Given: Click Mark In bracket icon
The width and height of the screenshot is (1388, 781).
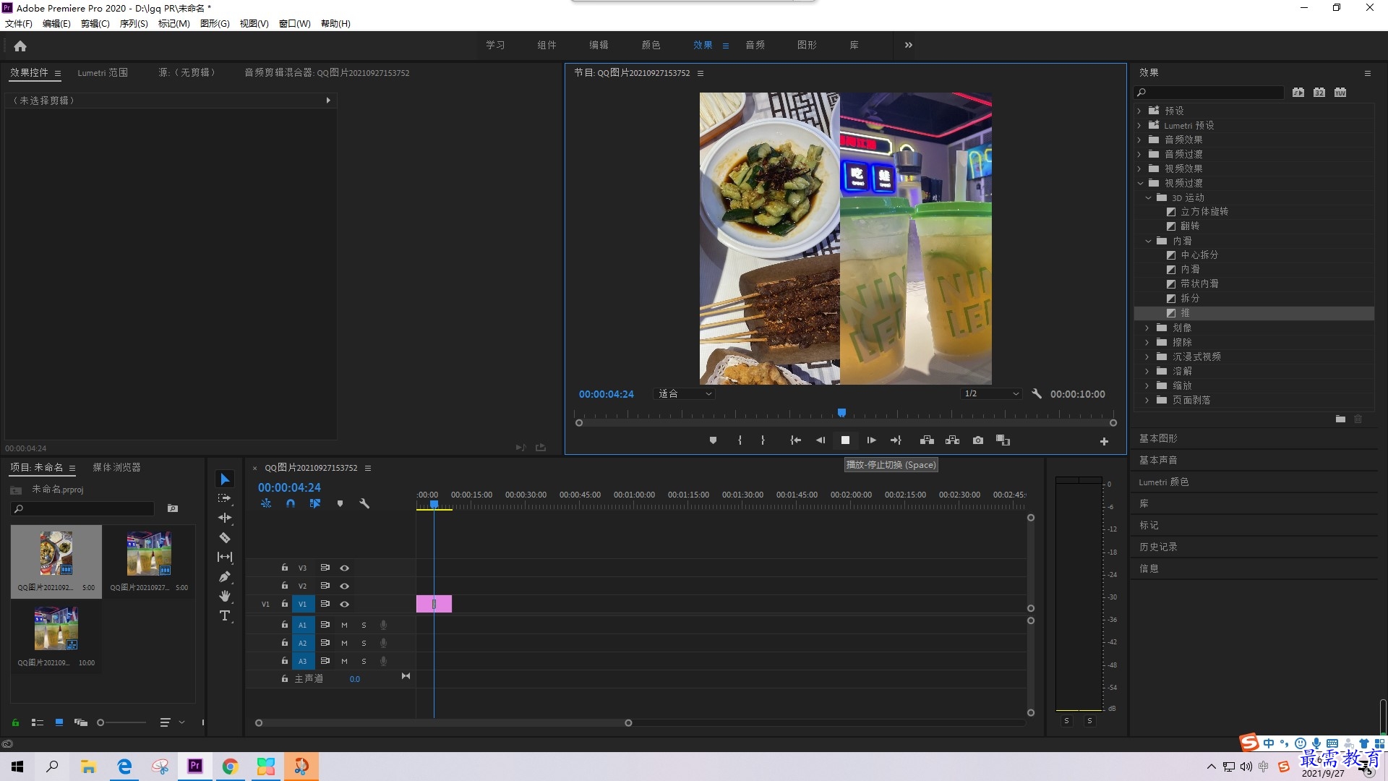Looking at the screenshot, I should click(x=740, y=440).
